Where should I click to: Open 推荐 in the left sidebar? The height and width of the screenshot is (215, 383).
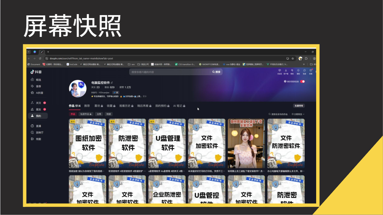coord(36,86)
